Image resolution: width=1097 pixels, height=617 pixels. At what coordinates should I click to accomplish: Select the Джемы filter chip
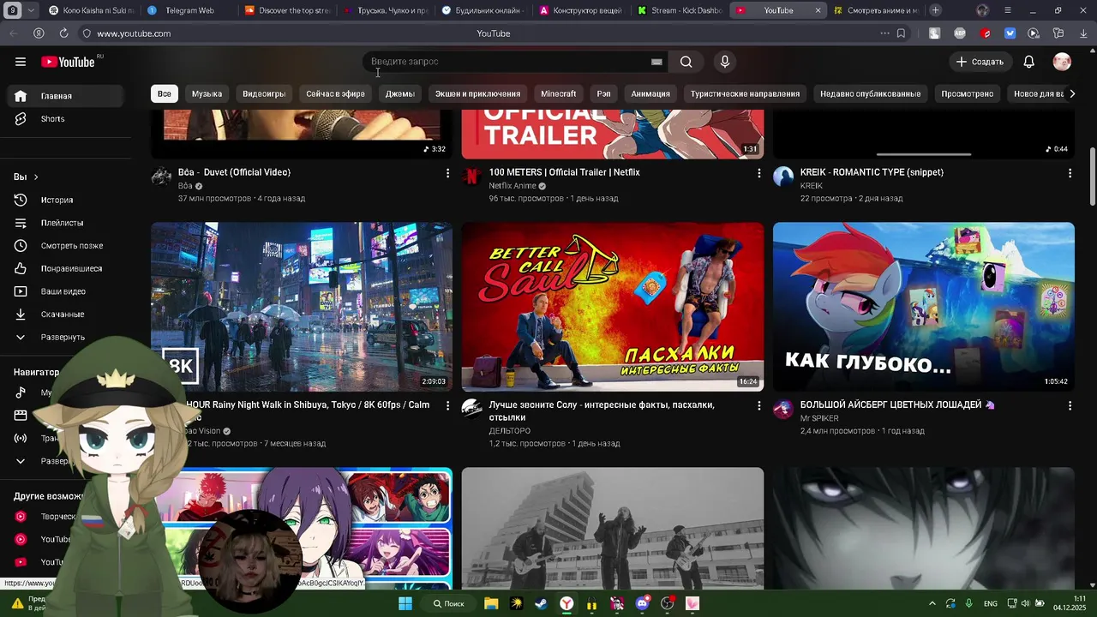pos(399,93)
